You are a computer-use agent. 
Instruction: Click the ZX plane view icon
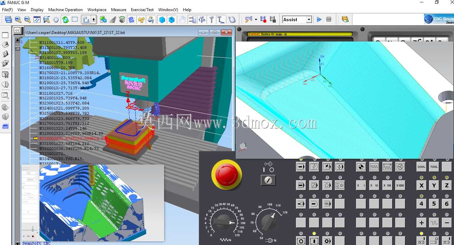(86, 20)
